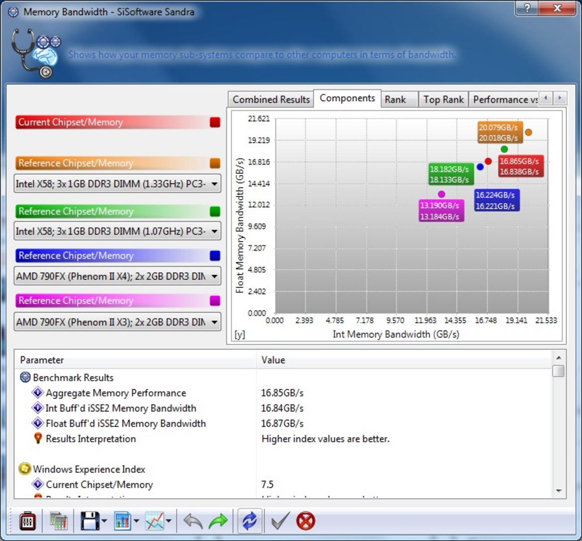Viewport: 582px width, 541px height.
Task: Open the save icon's dropdown arrow
Action: (104, 521)
